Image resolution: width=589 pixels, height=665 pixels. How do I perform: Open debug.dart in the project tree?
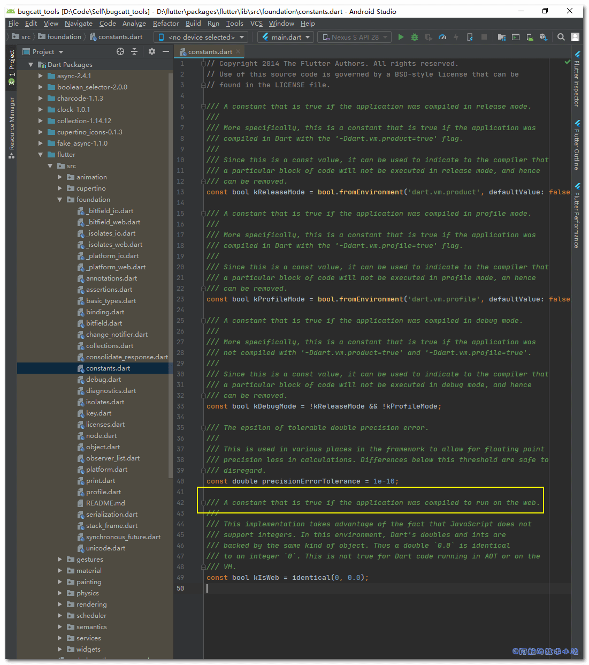pos(103,380)
